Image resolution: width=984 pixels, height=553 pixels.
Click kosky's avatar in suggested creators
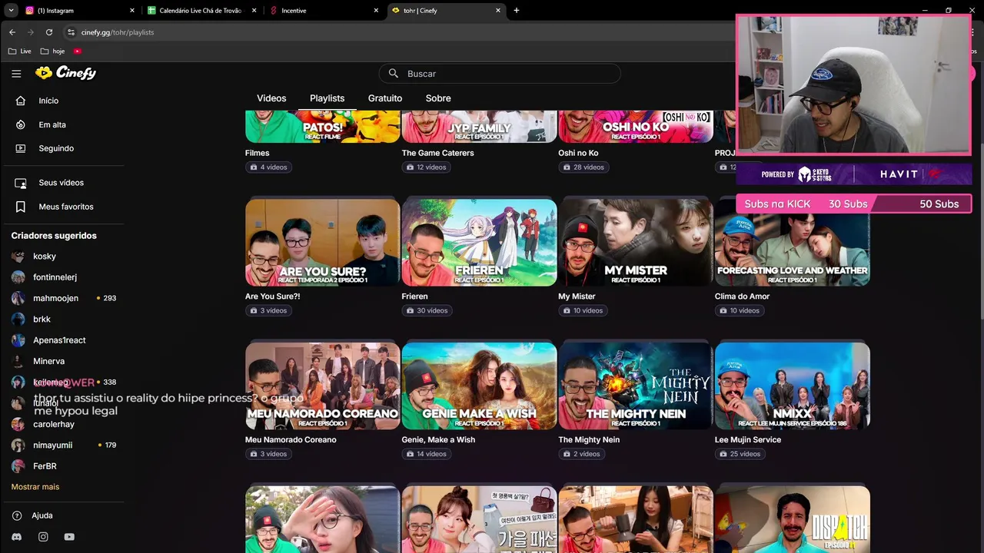point(18,257)
